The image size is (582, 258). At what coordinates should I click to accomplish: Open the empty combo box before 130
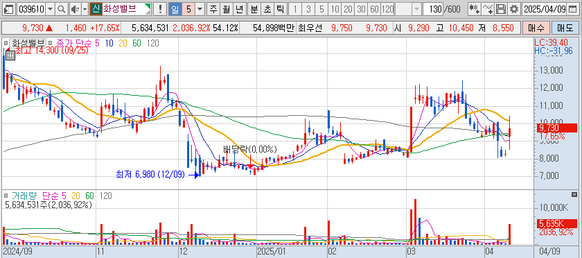tap(408, 9)
